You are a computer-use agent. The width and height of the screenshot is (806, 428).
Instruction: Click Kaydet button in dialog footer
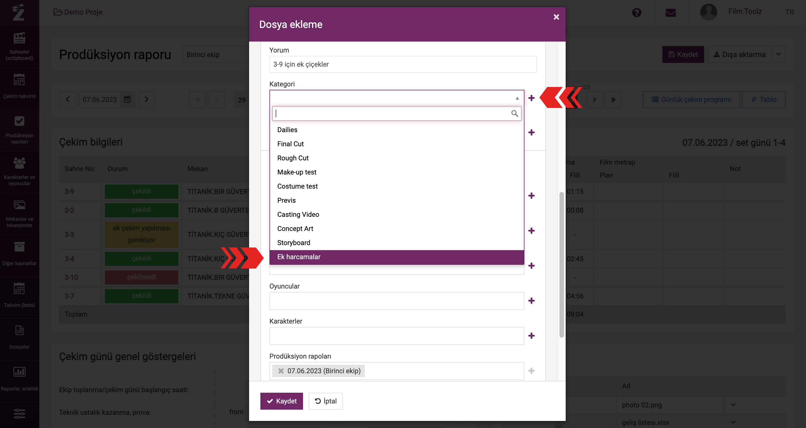click(x=281, y=401)
